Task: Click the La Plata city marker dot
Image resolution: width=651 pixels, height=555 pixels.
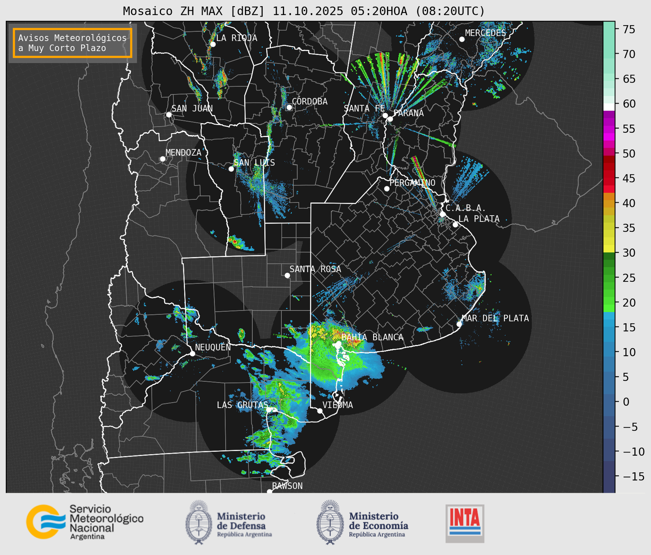Action: (x=455, y=225)
